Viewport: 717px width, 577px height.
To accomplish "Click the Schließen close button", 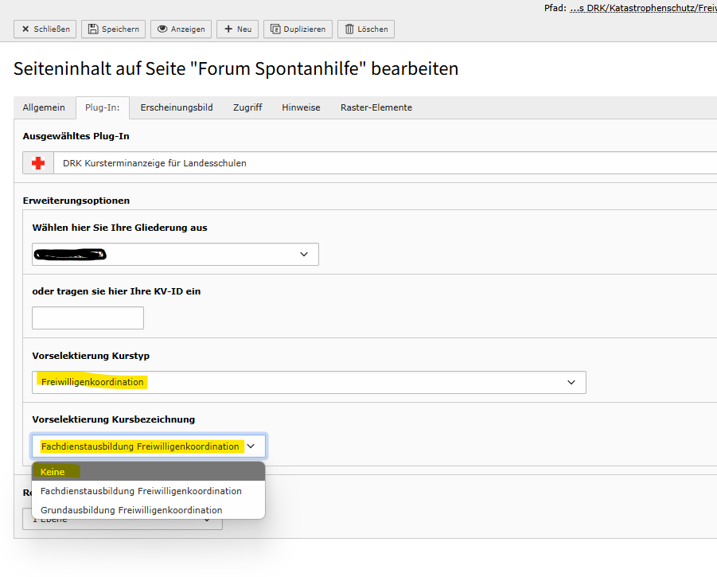I will point(45,29).
